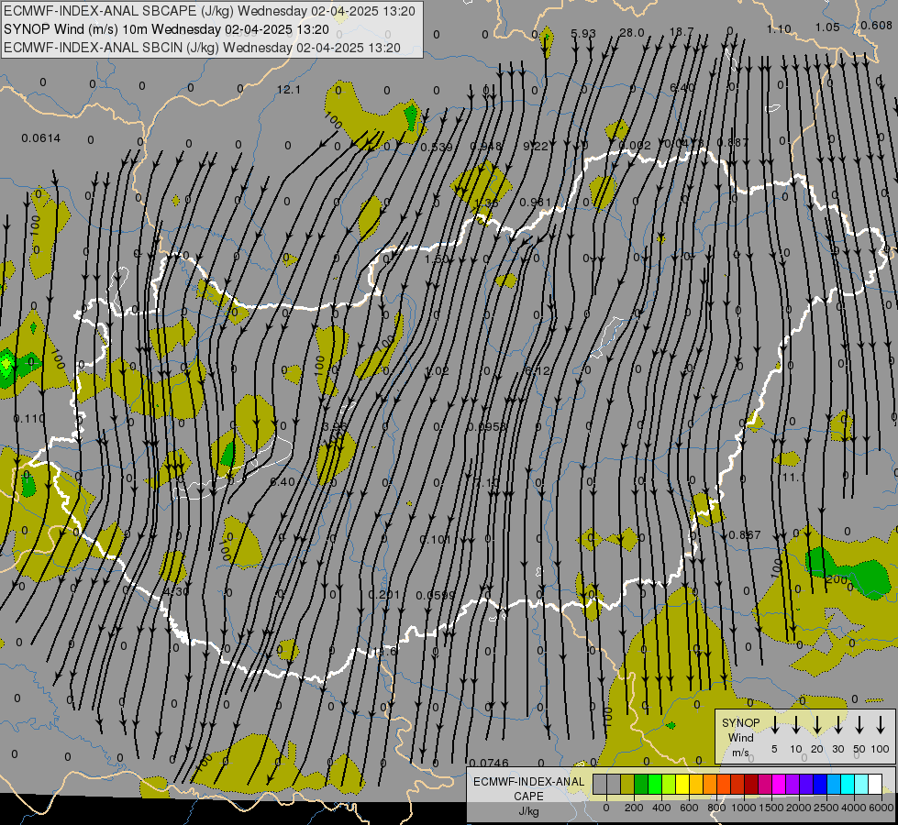The image size is (898, 825).
Task: Select the bright magenta CAPE legend swatch
Action: coord(779,785)
